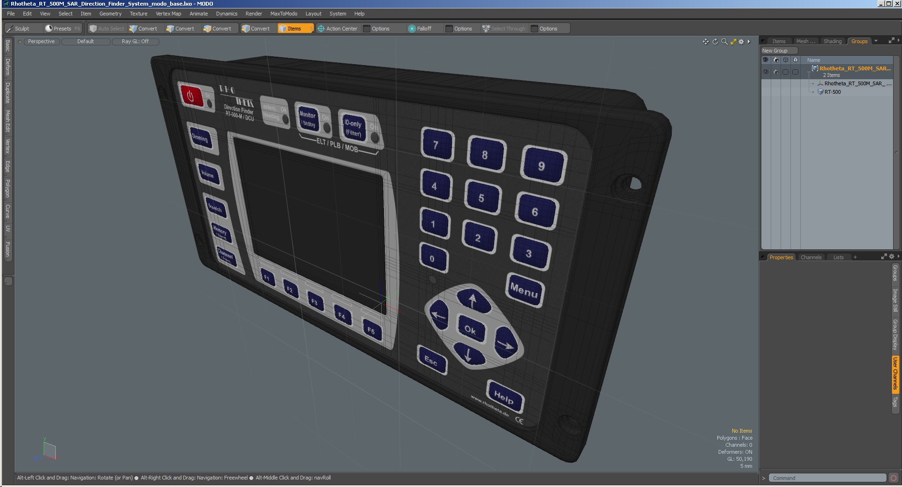Click the third Convert (polygons) button

[218, 29]
